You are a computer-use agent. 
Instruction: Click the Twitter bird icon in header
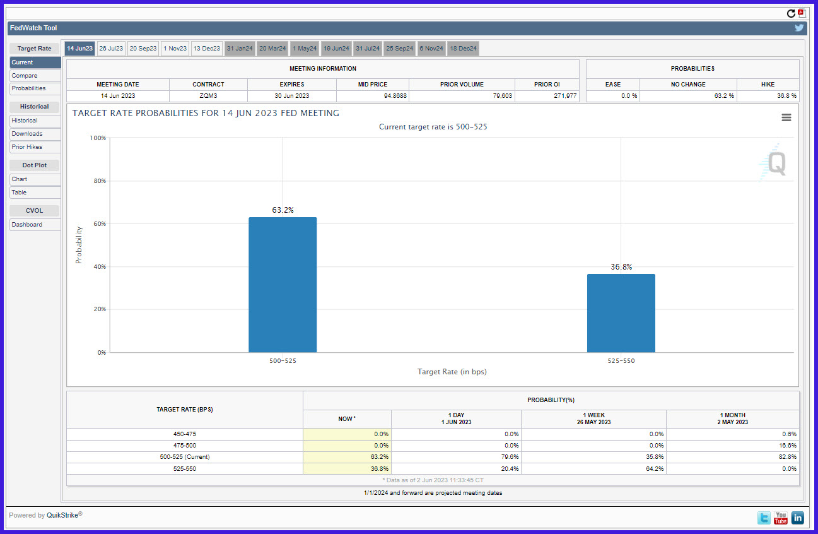pyautogui.click(x=799, y=28)
